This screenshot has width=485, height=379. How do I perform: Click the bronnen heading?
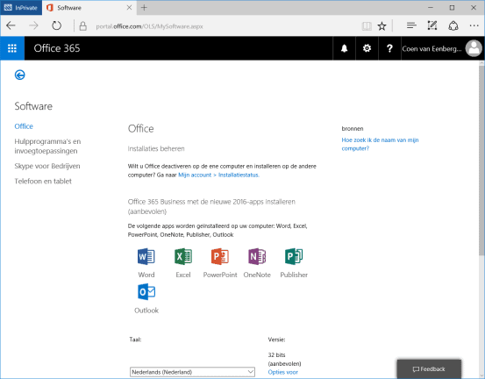(x=353, y=129)
